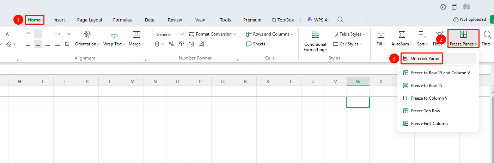494x163 pixels.
Task: Increase decimal places
Action: pos(191,44)
